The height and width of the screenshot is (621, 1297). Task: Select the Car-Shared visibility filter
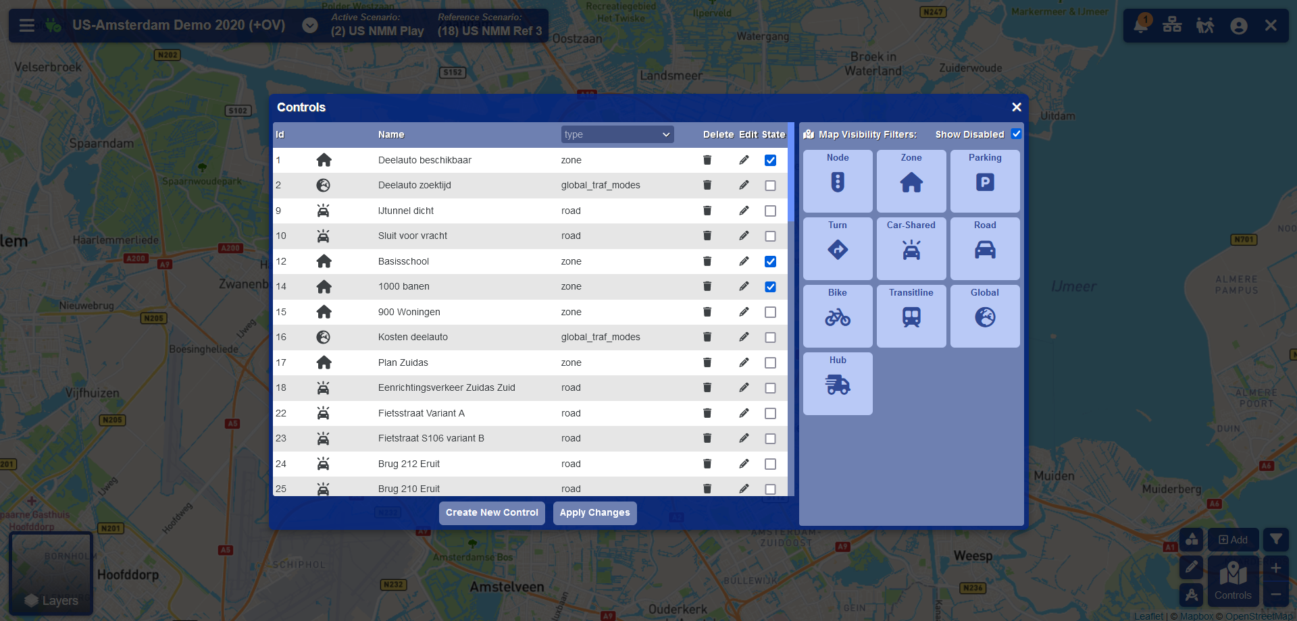tap(911, 248)
